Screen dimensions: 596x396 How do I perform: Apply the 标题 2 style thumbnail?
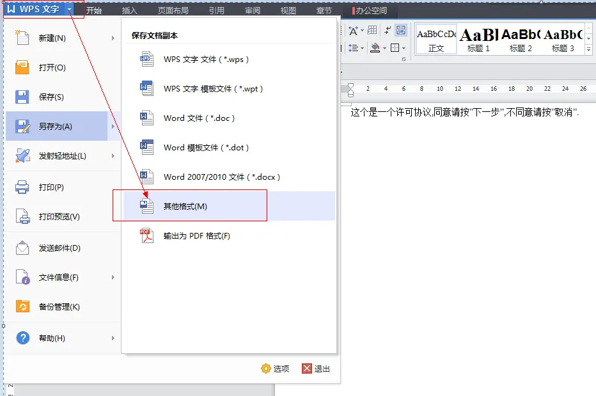pyautogui.click(x=521, y=40)
